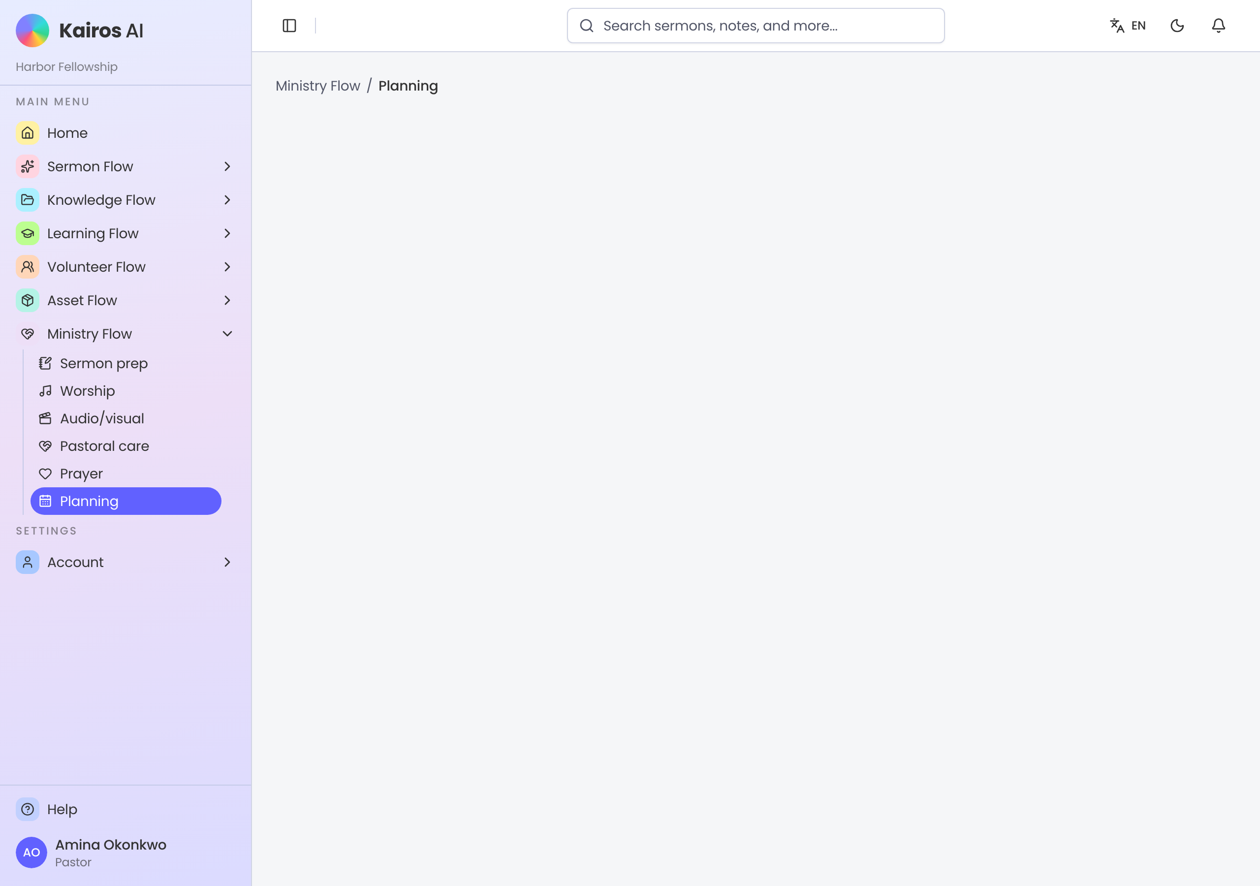
Task: Open the notifications bell
Action: point(1218,26)
